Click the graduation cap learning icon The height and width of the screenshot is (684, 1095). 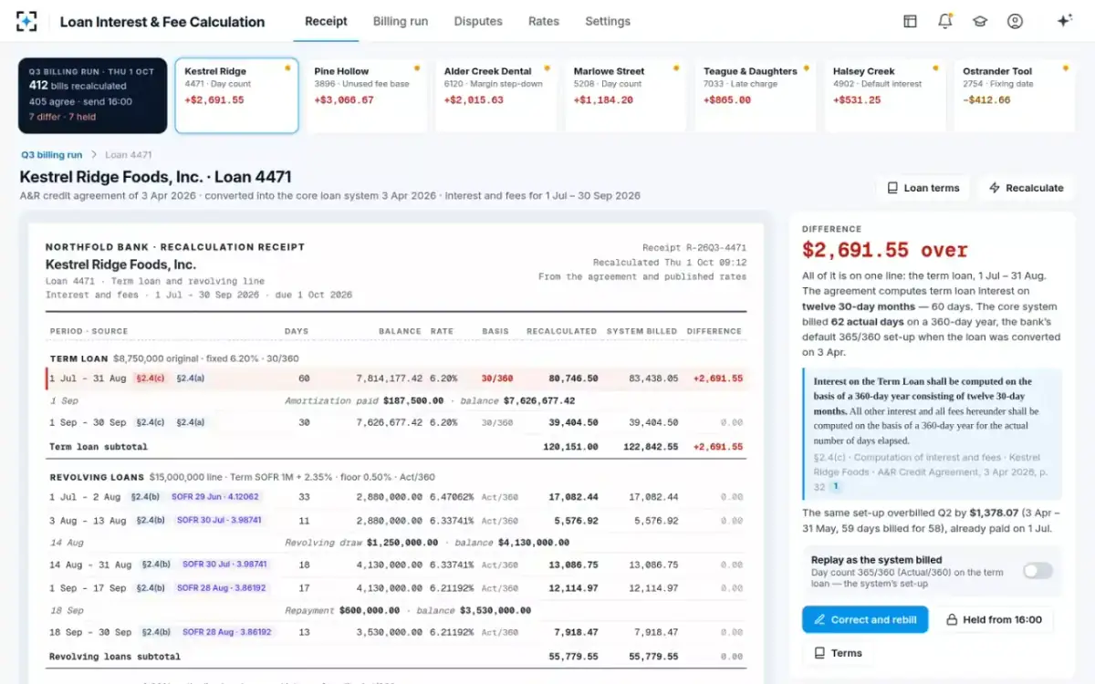click(x=980, y=21)
